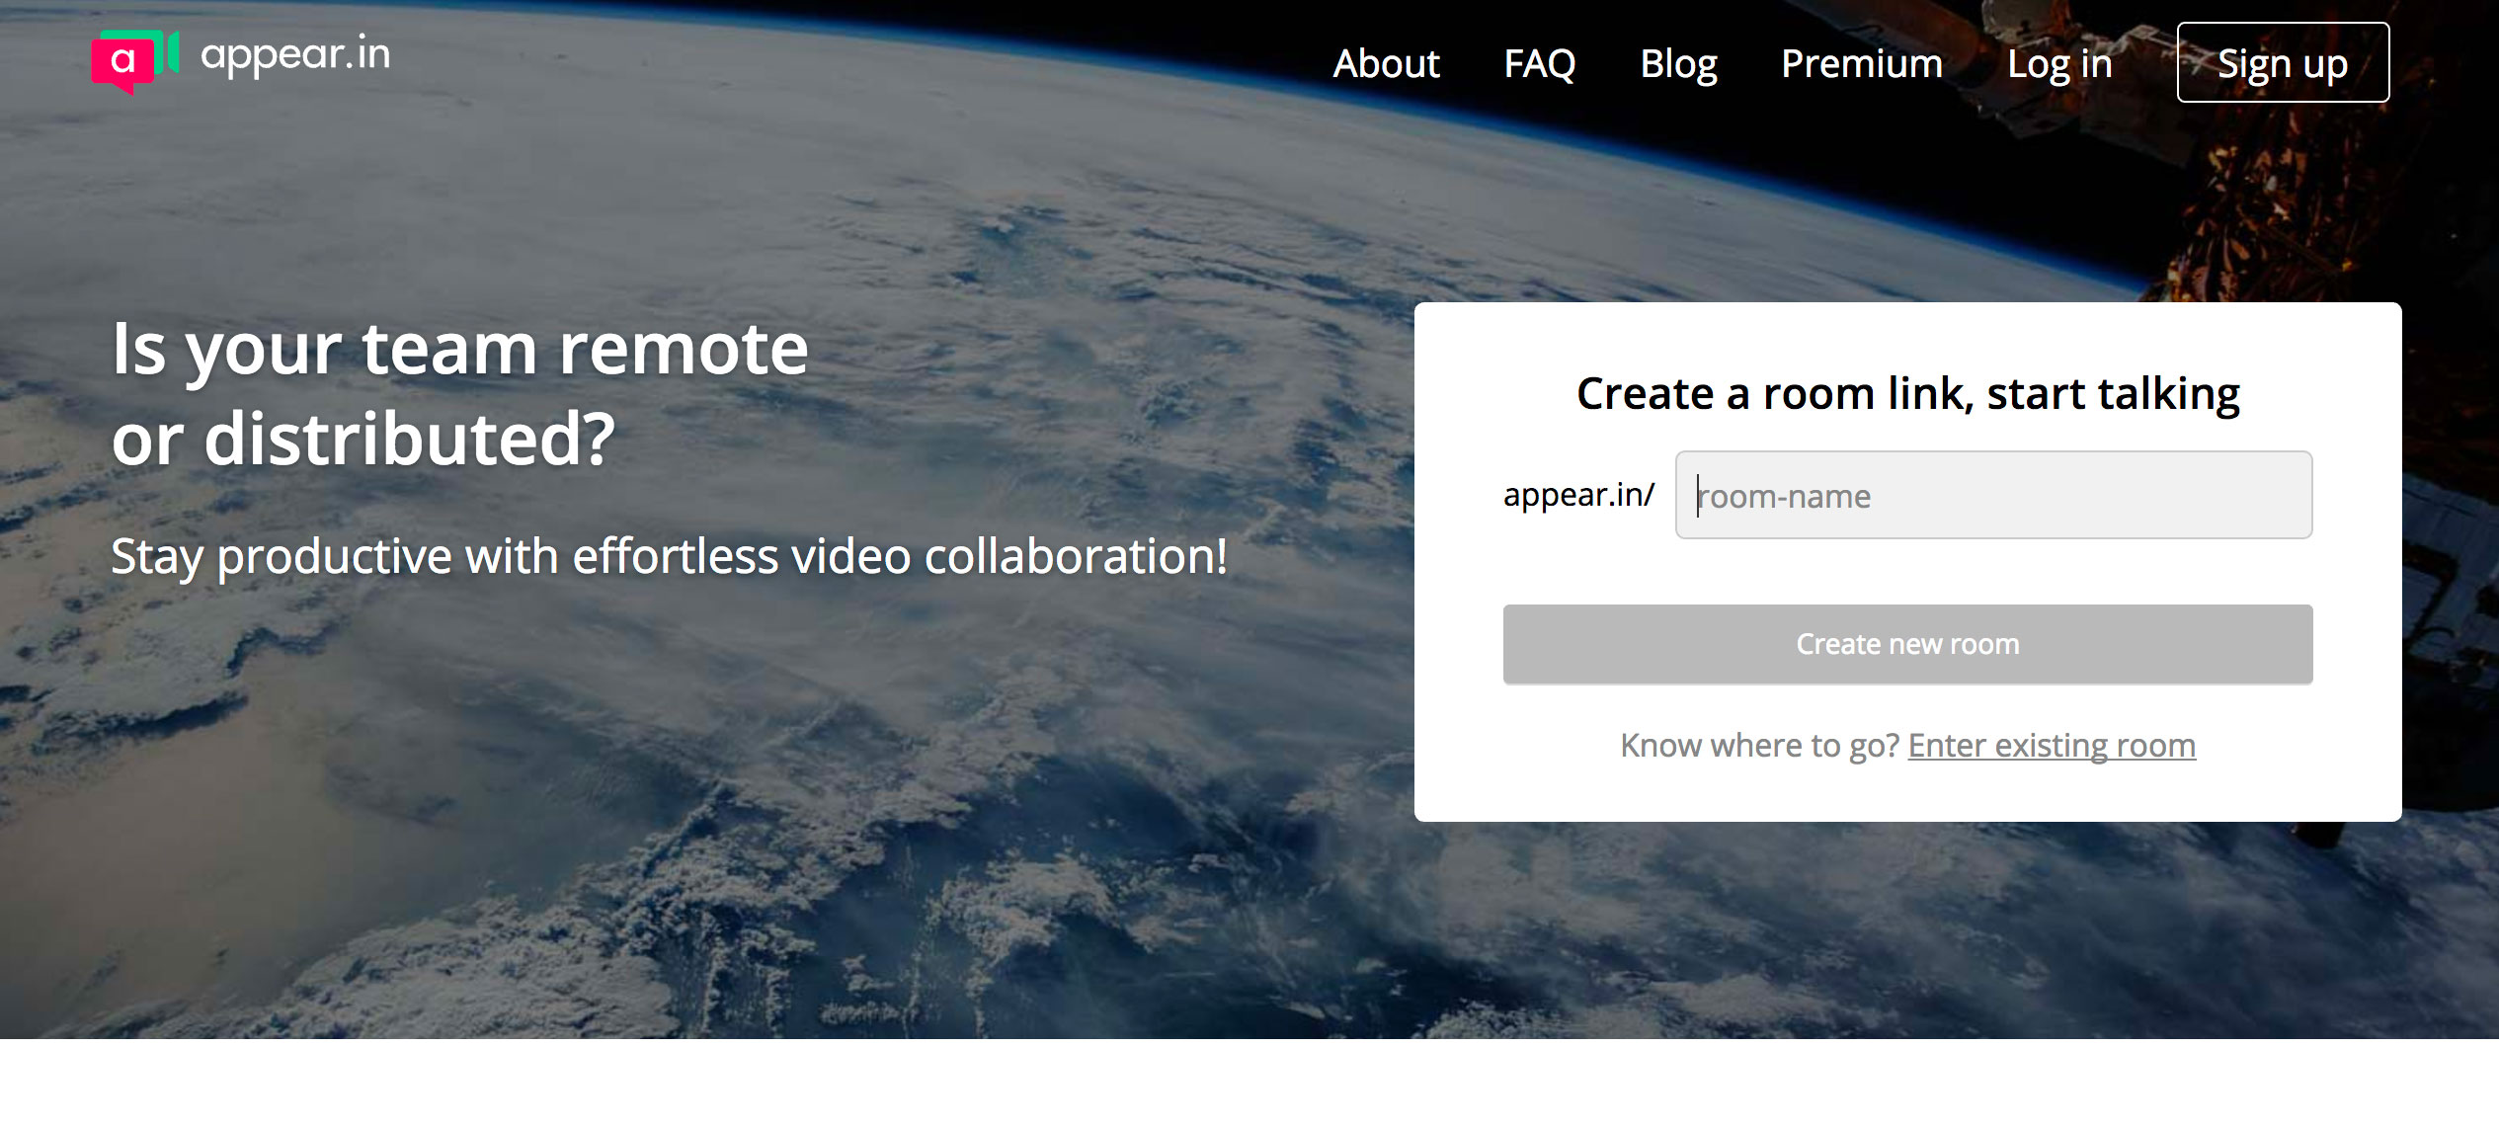Click the pink appear.in logo icon

[122, 63]
